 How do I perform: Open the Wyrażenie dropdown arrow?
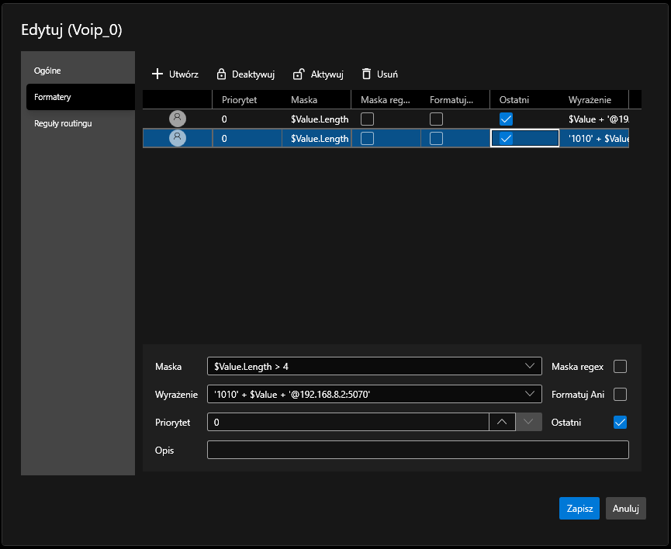531,394
